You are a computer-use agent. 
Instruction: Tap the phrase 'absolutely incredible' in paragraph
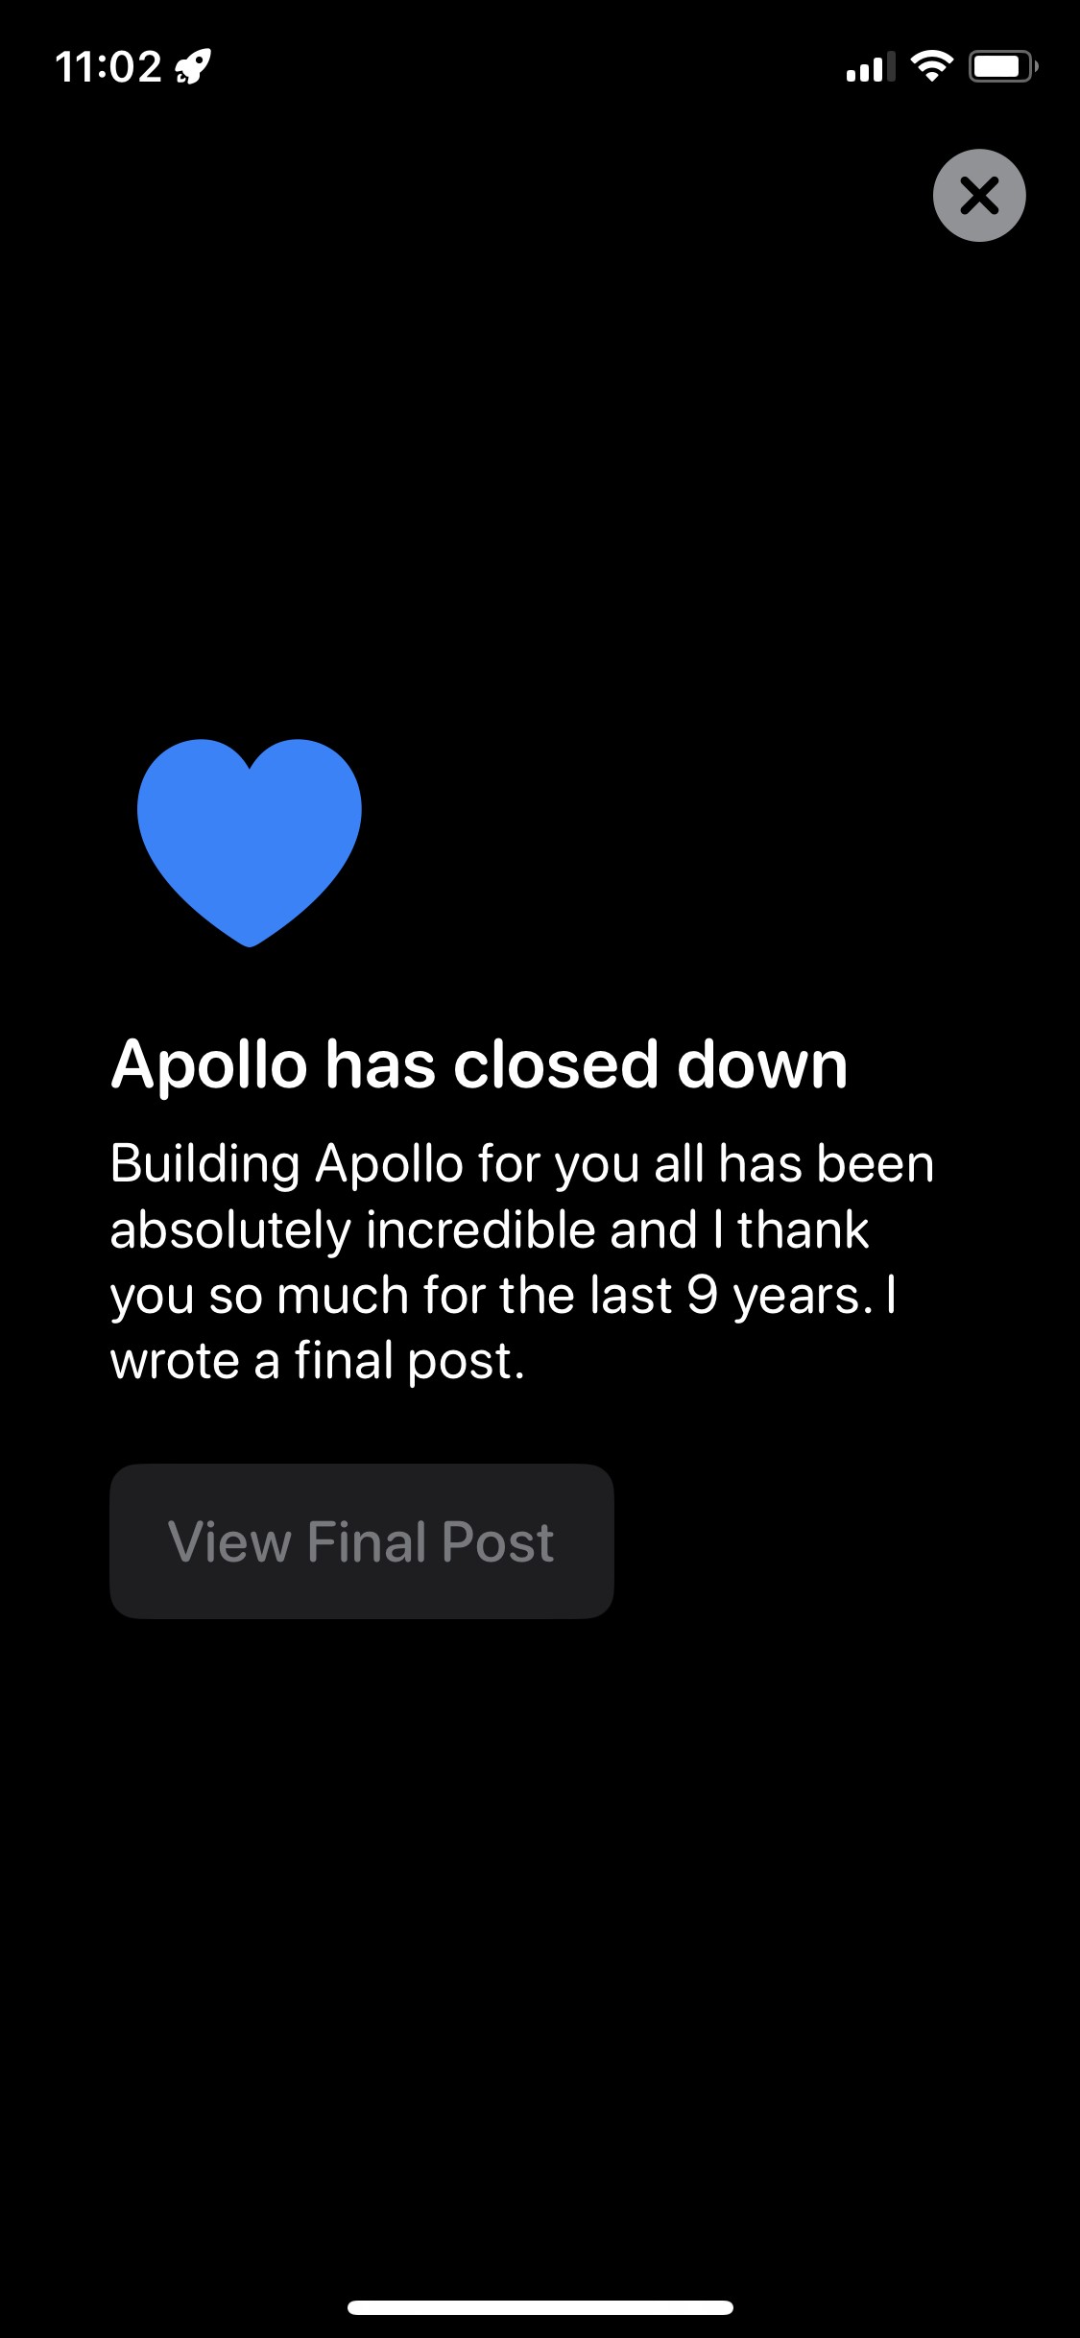point(352,1231)
